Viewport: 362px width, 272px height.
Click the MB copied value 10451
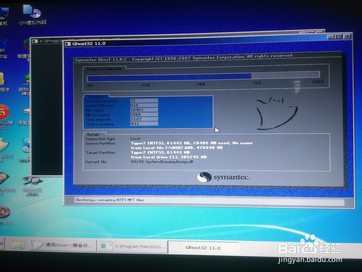pyautogui.click(x=144, y=110)
